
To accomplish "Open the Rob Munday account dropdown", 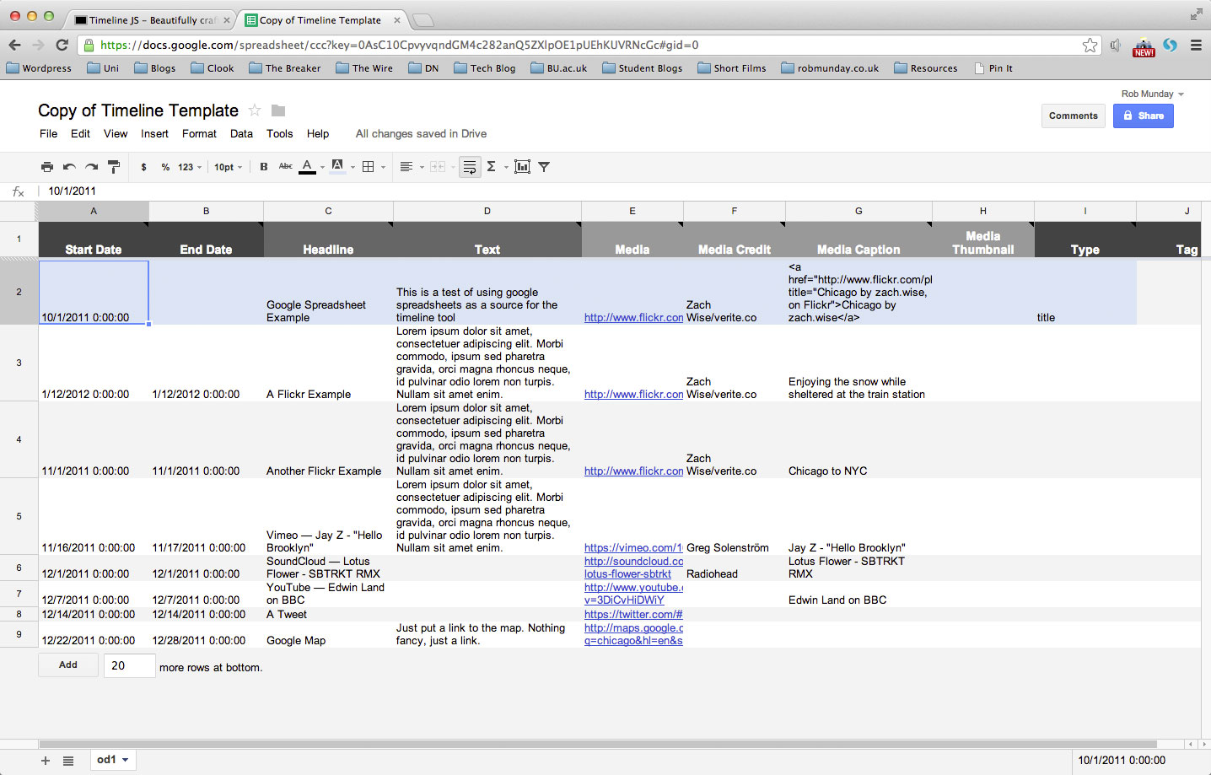I will (x=1152, y=94).
